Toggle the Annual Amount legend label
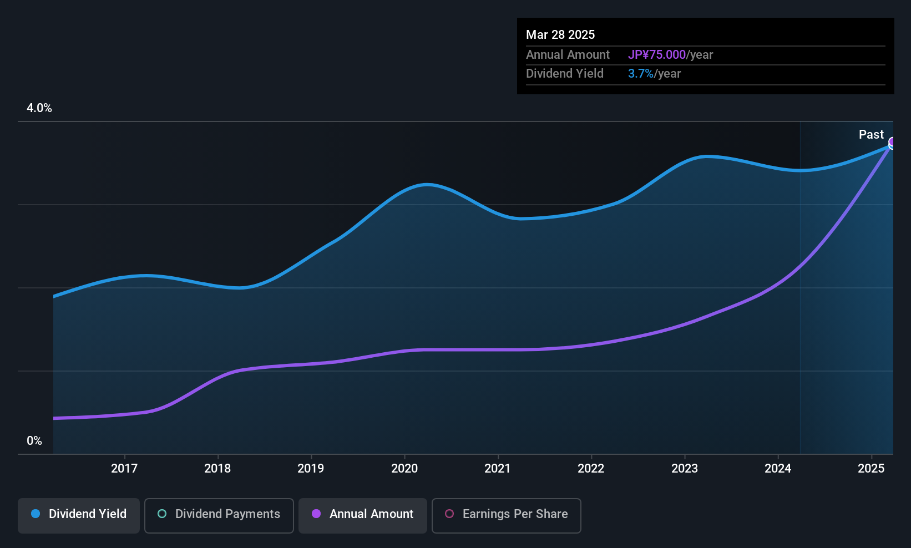 point(371,514)
